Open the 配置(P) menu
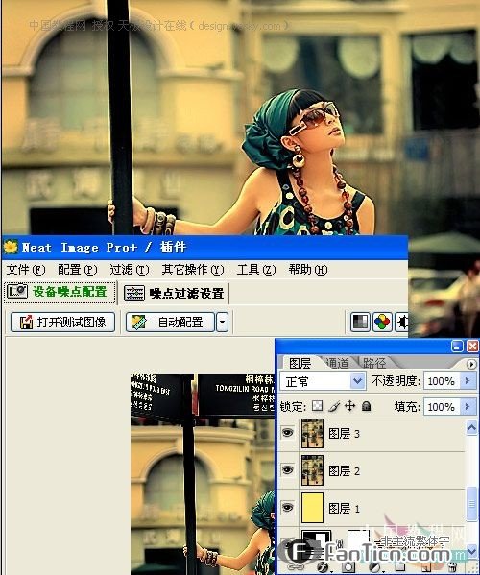This screenshot has width=480, height=575. [x=78, y=270]
